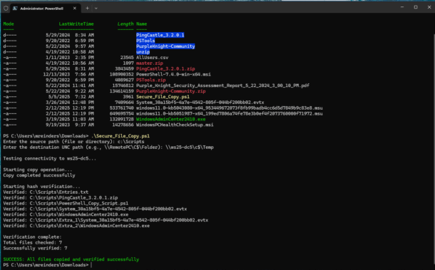435x270 pixels.
Task: Click the 3961 length value for Secure_File_Copy.ps1
Action: 128,97
